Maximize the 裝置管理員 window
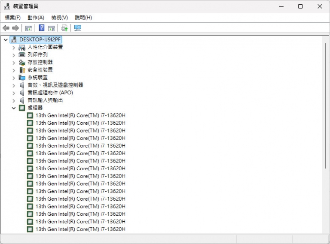The height and width of the screenshot is (244, 330). 300,6
